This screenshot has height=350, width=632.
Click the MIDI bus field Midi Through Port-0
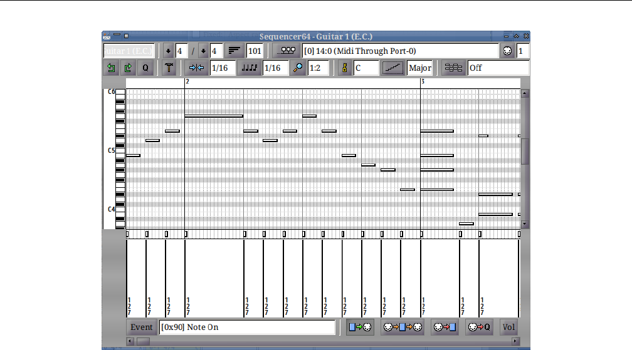pos(401,51)
